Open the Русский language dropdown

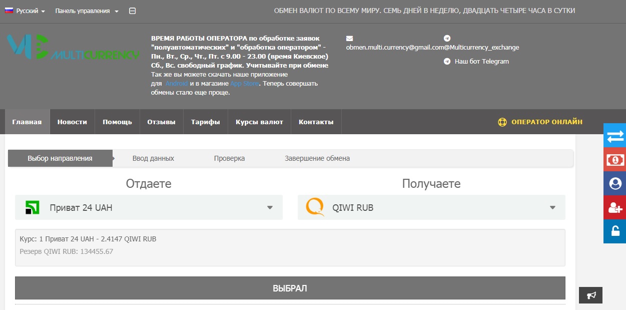point(26,11)
